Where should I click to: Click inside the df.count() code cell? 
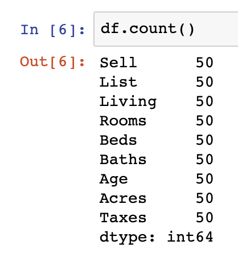(166, 29)
